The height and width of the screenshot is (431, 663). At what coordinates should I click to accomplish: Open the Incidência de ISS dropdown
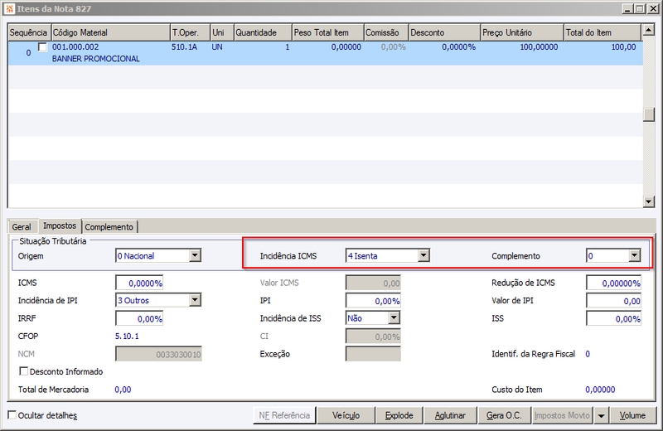(394, 318)
